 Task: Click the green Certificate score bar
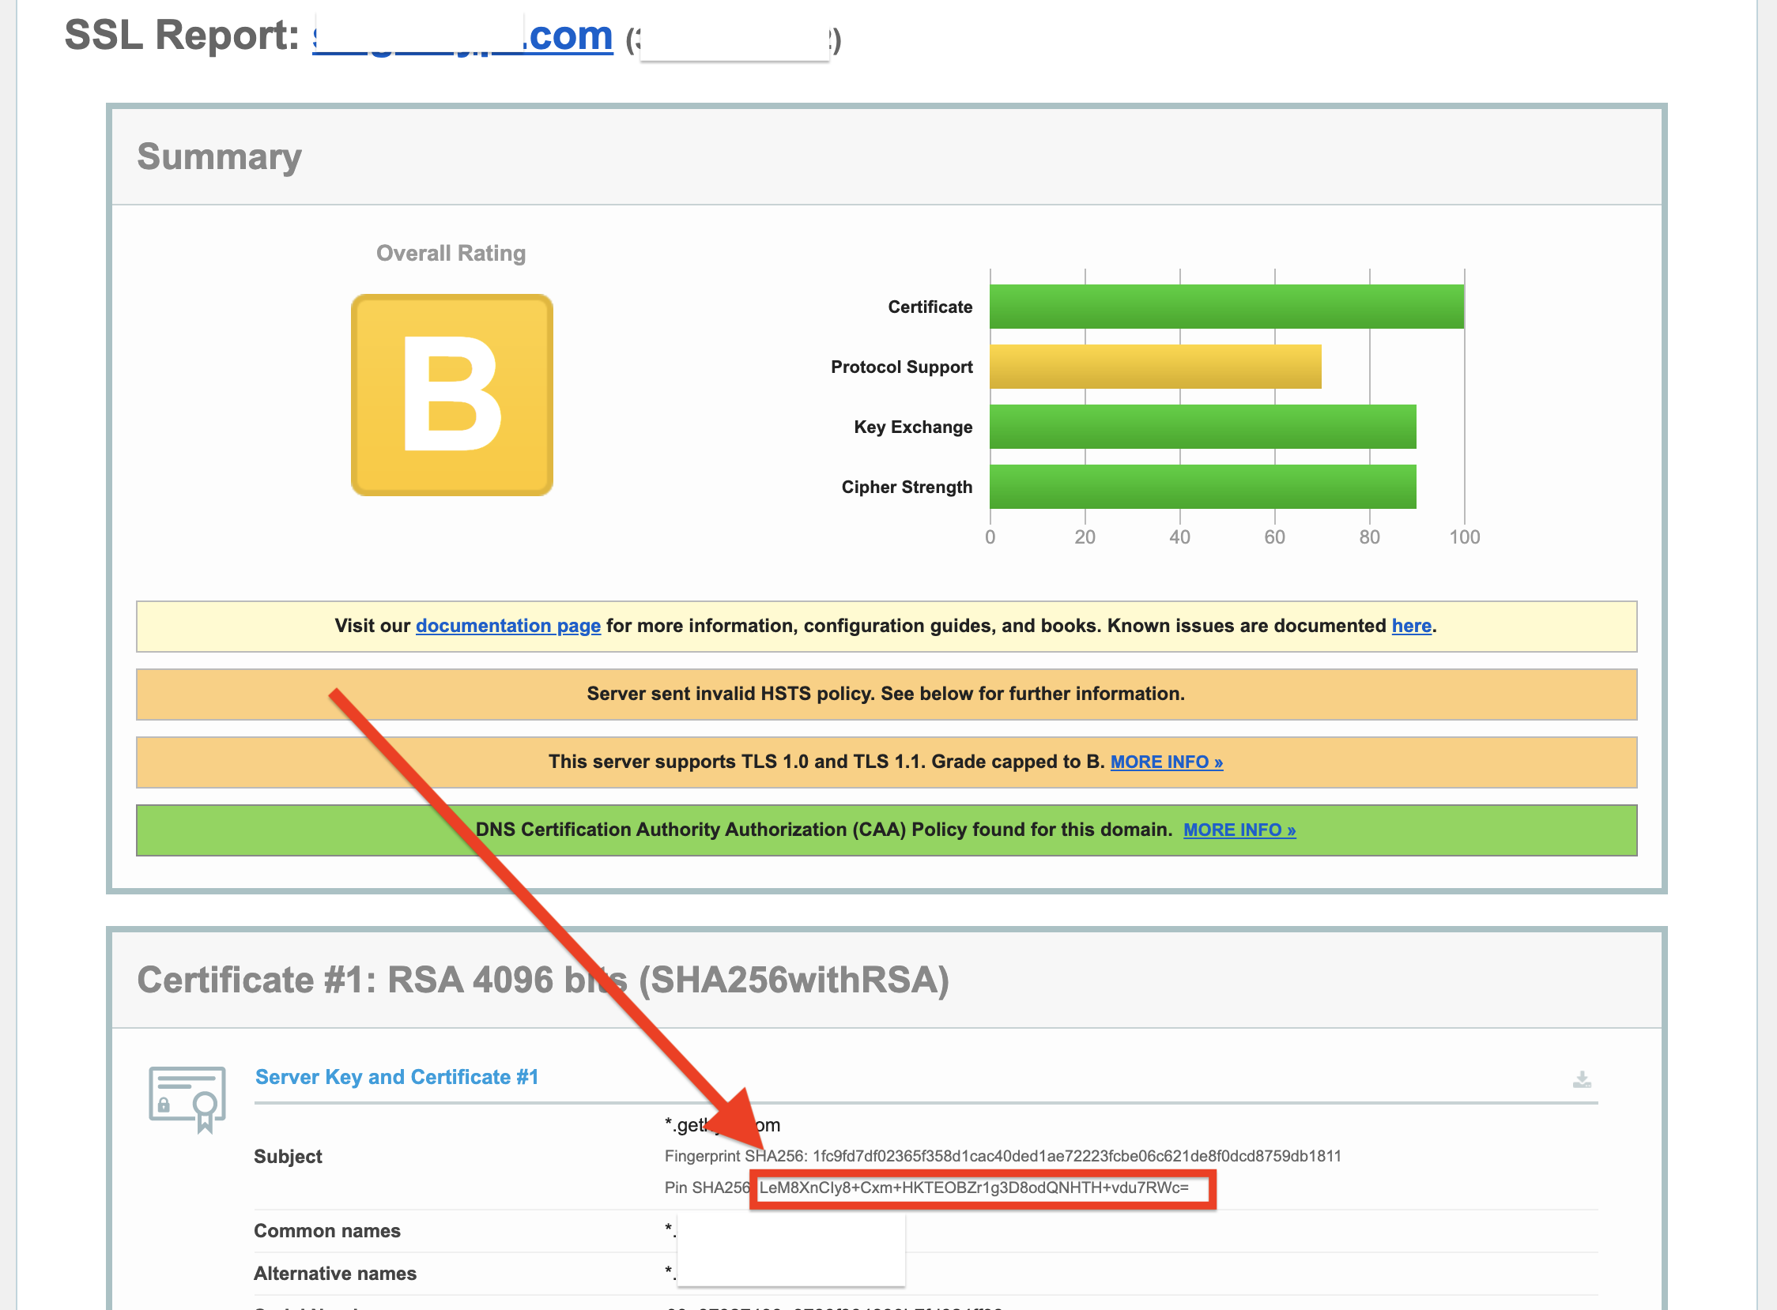pyautogui.click(x=1226, y=307)
